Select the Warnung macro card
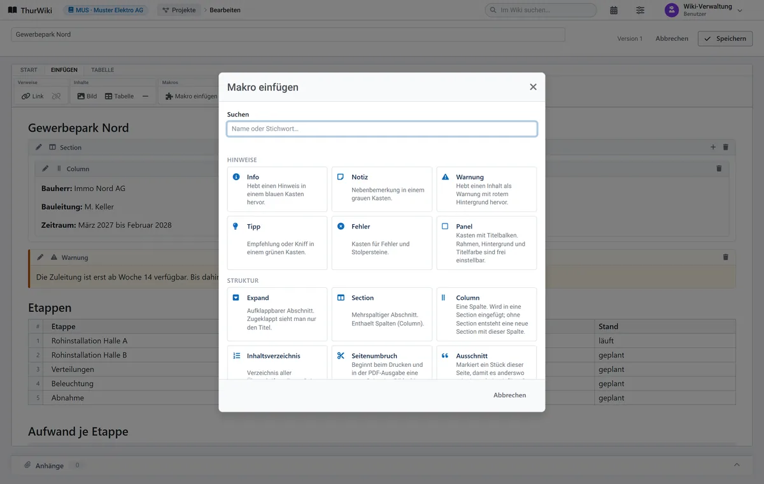 (486, 189)
